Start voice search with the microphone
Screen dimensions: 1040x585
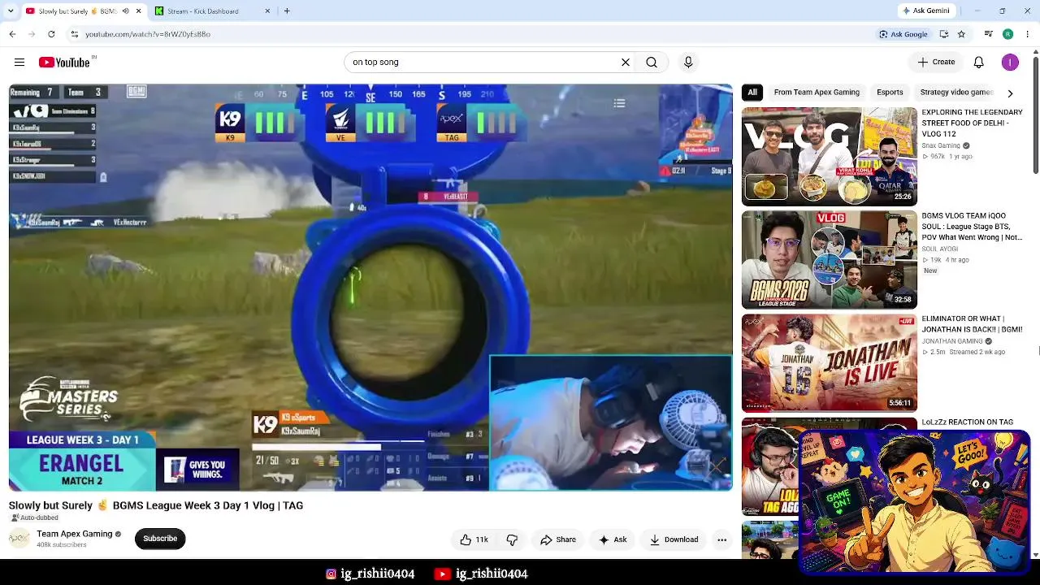688,63
